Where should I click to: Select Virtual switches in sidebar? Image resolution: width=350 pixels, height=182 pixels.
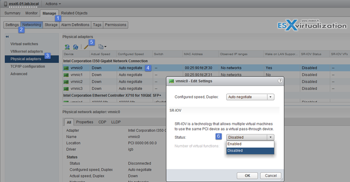pyautogui.click(x=24, y=44)
